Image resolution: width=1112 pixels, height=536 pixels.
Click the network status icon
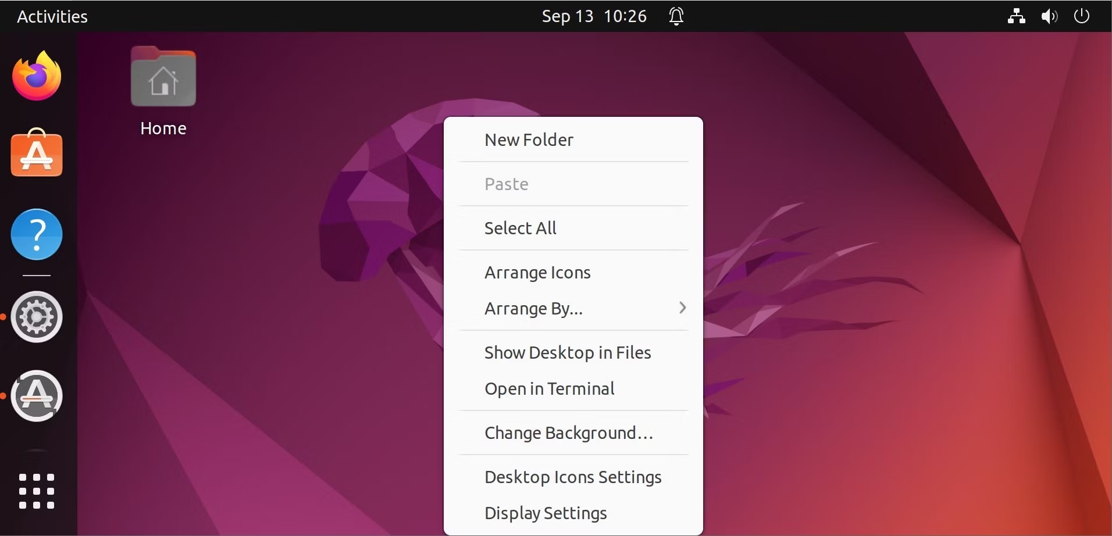[x=1016, y=16]
